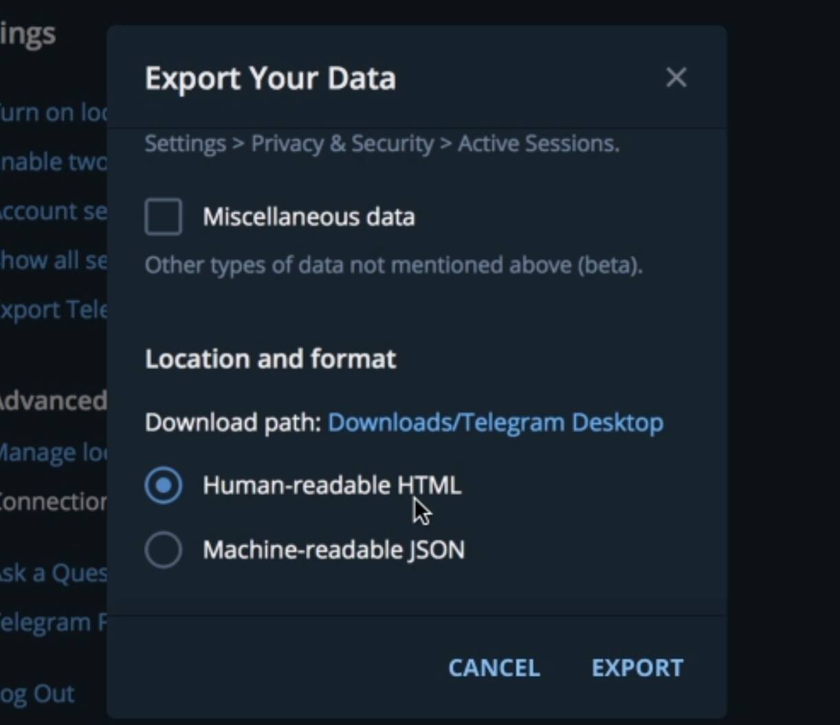Screen dimensions: 840x725
Task: Click the "Export Your Data" dialog title
Action: [x=270, y=78]
